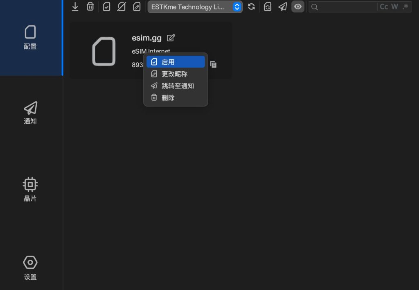Click the trash delete icon in toolbar
Viewport: 419px width, 290px height.
tap(90, 7)
